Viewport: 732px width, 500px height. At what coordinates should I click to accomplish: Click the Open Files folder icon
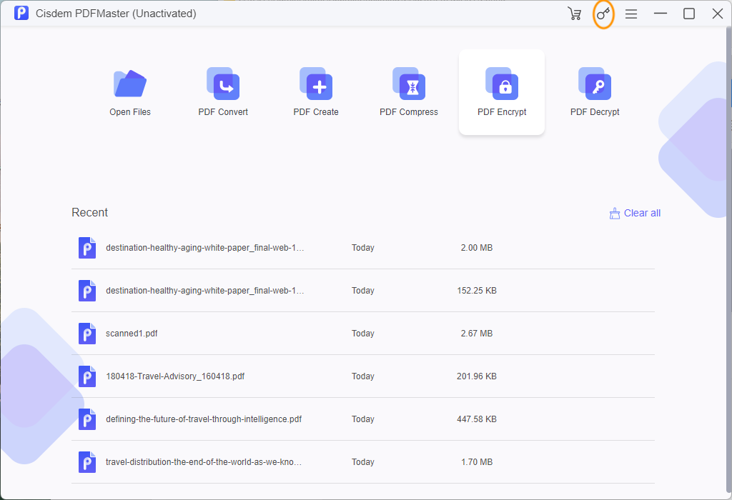pos(130,84)
